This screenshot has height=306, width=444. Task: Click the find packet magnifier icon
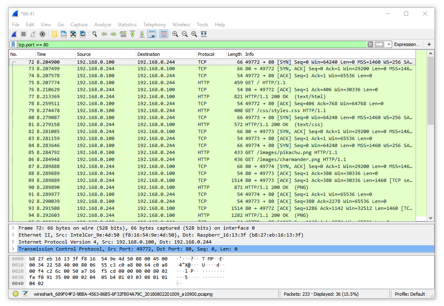(x=95, y=34)
